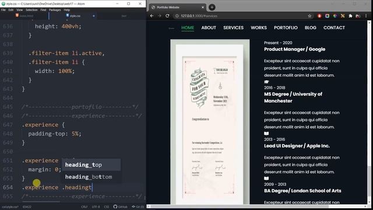The height and width of the screenshot is (210, 373).
Task: Click the cursor position in status bar
Action: point(27,207)
